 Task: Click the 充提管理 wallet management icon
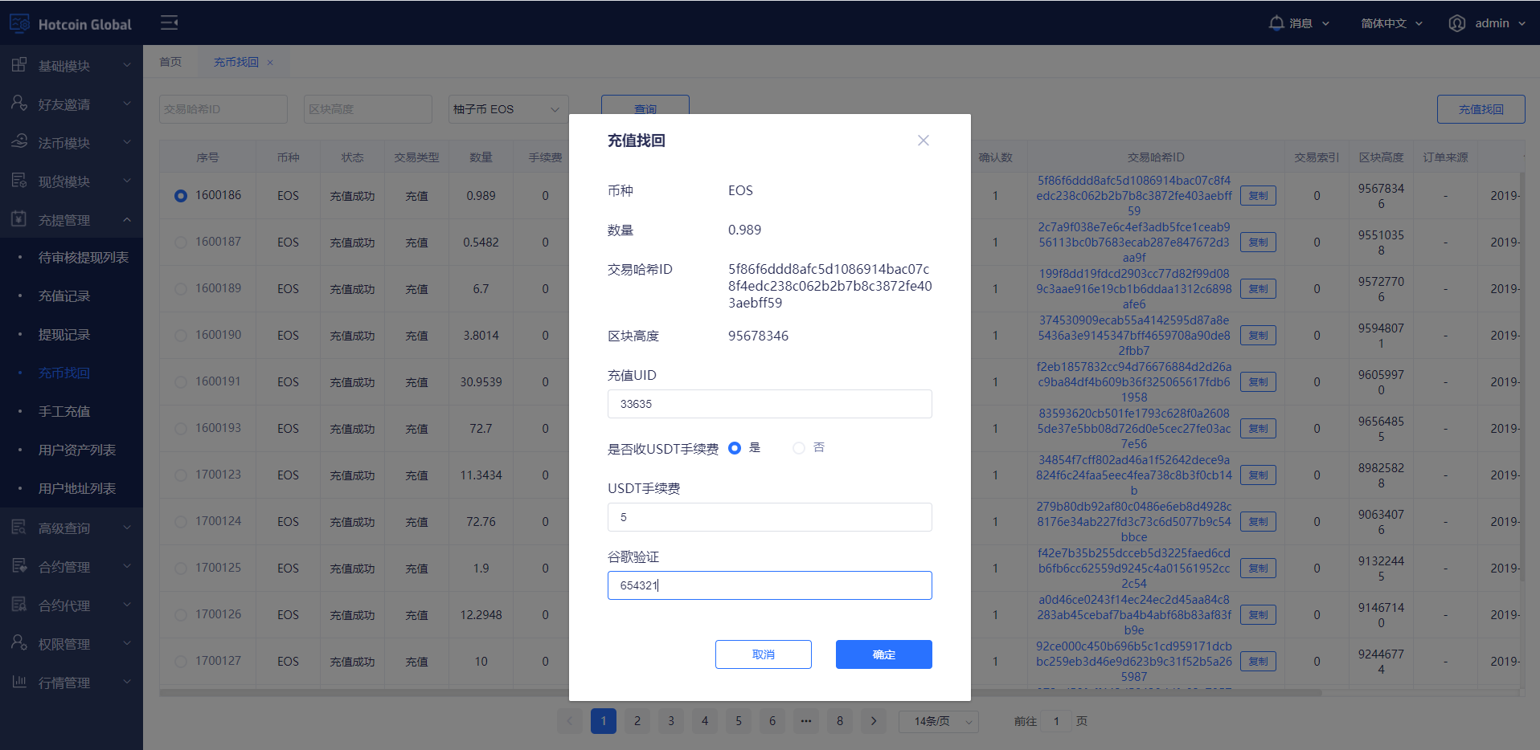(x=18, y=219)
